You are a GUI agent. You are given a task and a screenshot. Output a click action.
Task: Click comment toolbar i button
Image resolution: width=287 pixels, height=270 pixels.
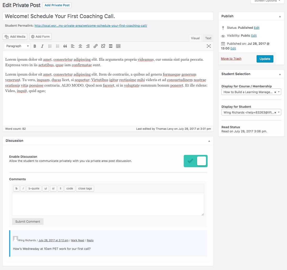point(23,188)
